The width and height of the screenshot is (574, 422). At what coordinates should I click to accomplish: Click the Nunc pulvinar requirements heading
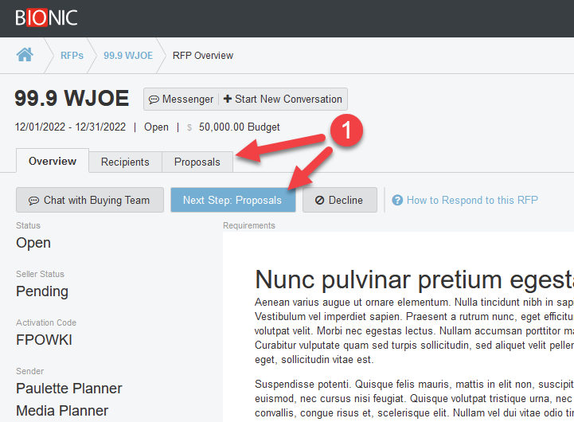coord(412,279)
